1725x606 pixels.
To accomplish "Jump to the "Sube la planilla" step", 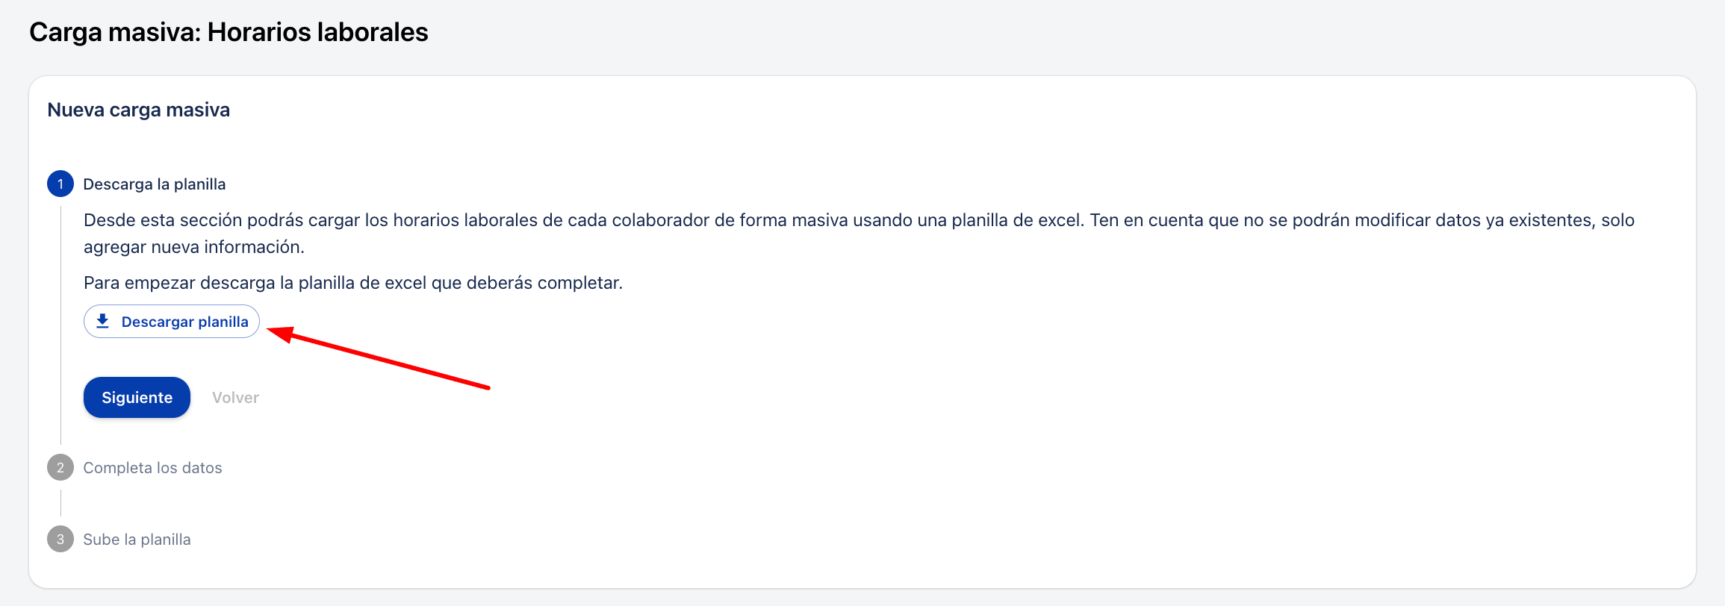I will coord(137,540).
